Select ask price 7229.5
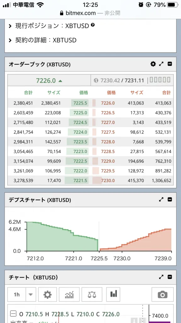The image size is (181, 323). tap(108, 171)
